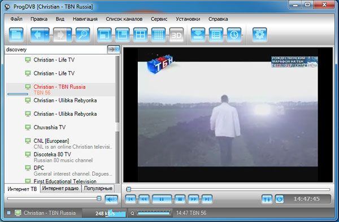
Task: Click the video playback area
Action: point(228,115)
